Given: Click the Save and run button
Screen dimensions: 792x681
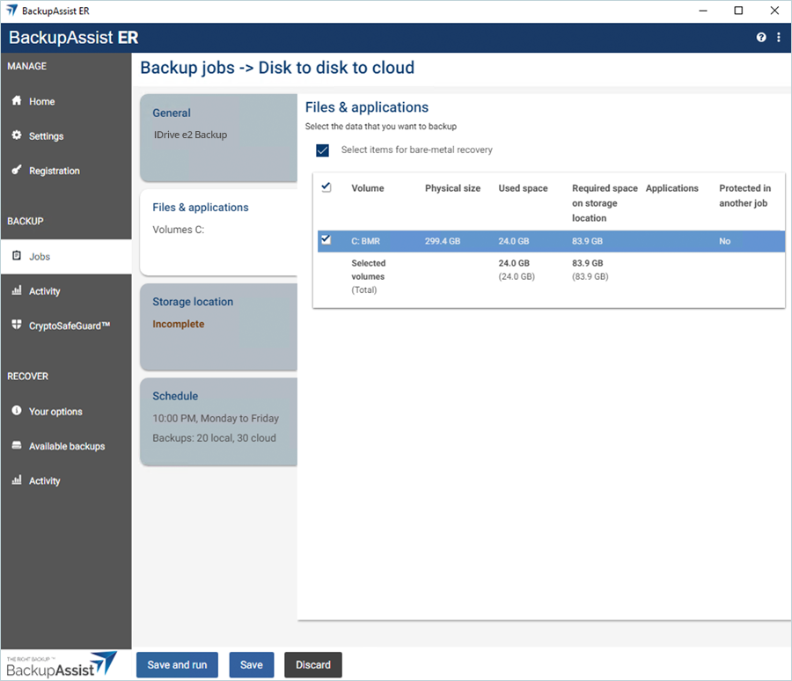Looking at the screenshot, I should (177, 665).
